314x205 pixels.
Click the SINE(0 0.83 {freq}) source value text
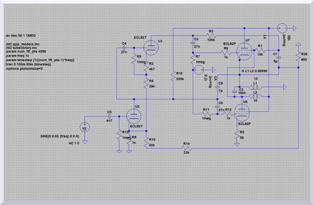point(60,136)
